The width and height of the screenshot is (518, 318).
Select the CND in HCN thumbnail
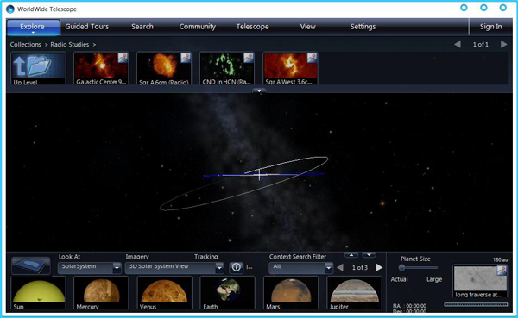pyautogui.click(x=227, y=69)
